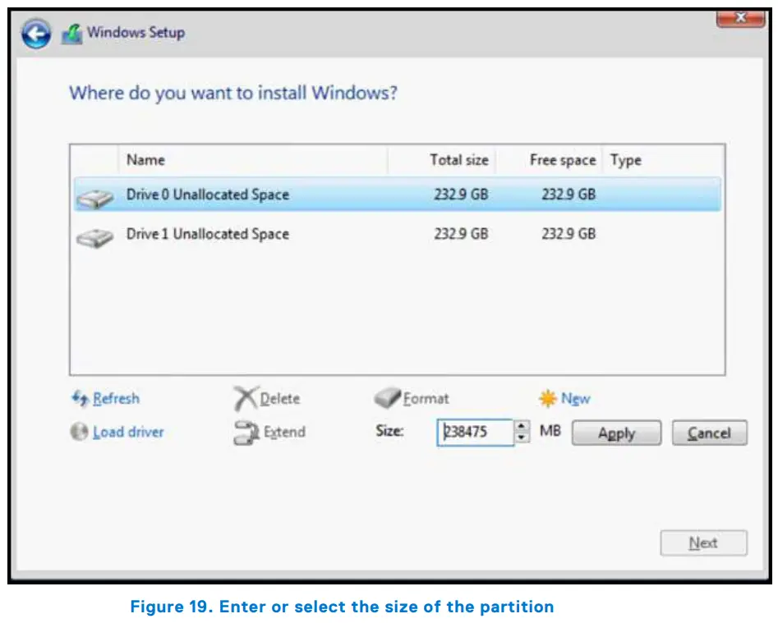Image resolution: width=778 pixels, height=623 pixels.
Task: Click the Refresh arrows icon
Action: (80, 399)
